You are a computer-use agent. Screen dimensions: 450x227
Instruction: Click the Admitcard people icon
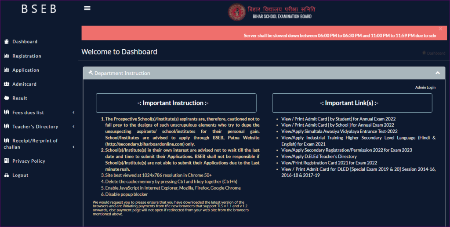click(x=7, y=84)
